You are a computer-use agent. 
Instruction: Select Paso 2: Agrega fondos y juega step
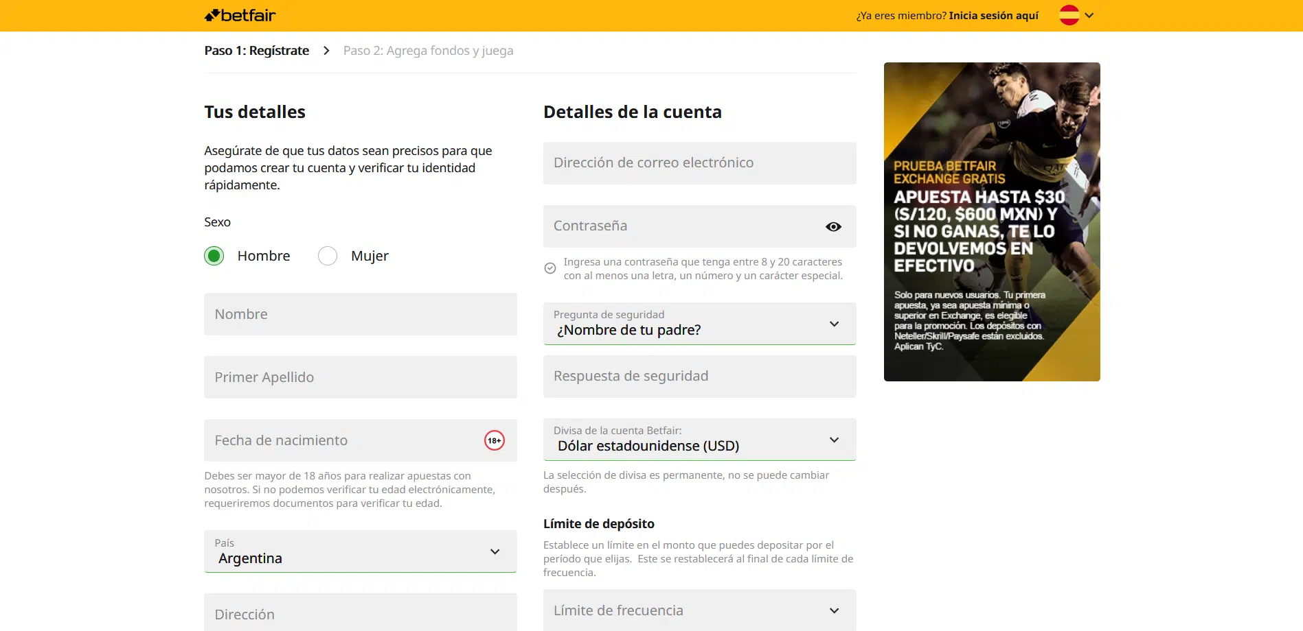pyautogui.click(x=428, y=51)
